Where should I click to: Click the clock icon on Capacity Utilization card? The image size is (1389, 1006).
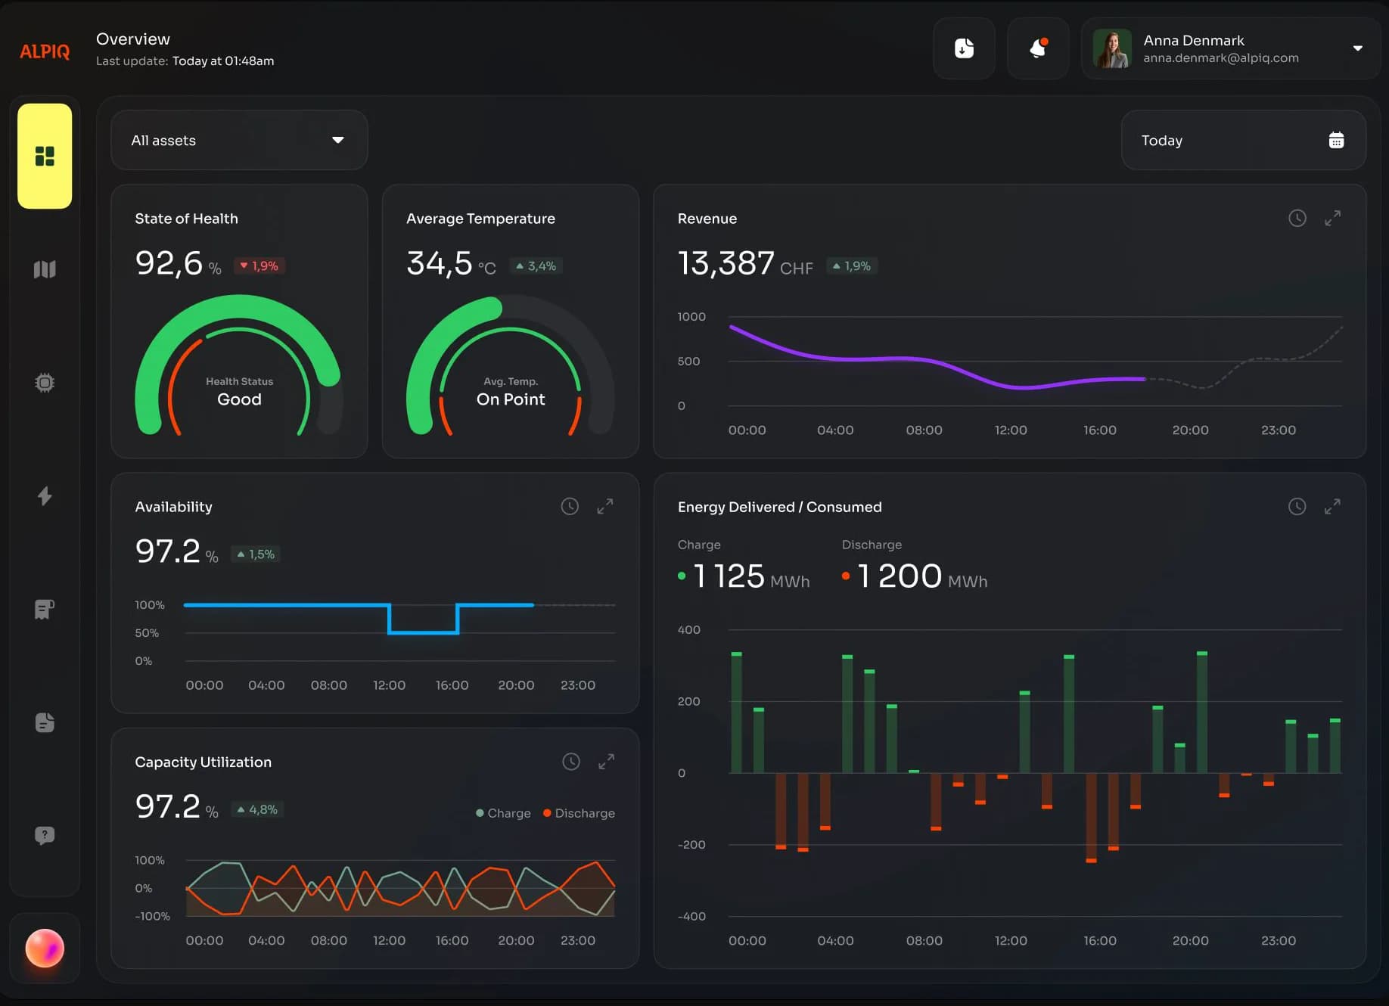[x=571, y=762]
